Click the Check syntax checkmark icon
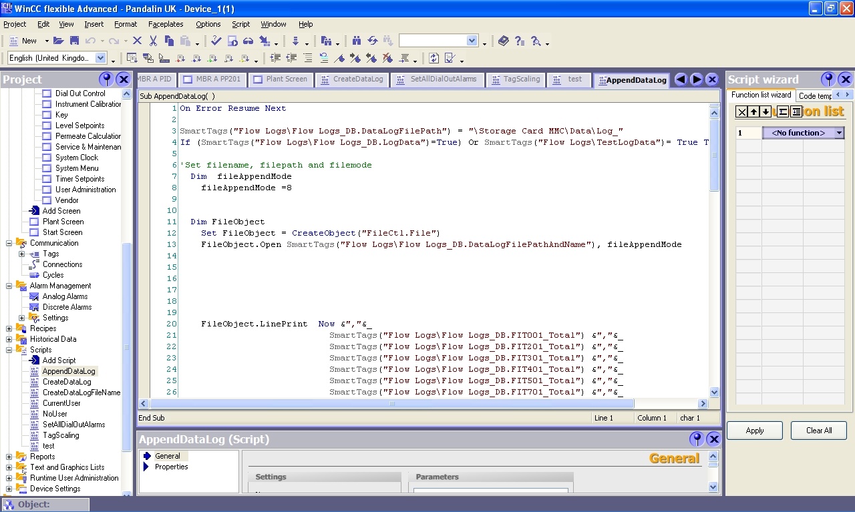 216,41
